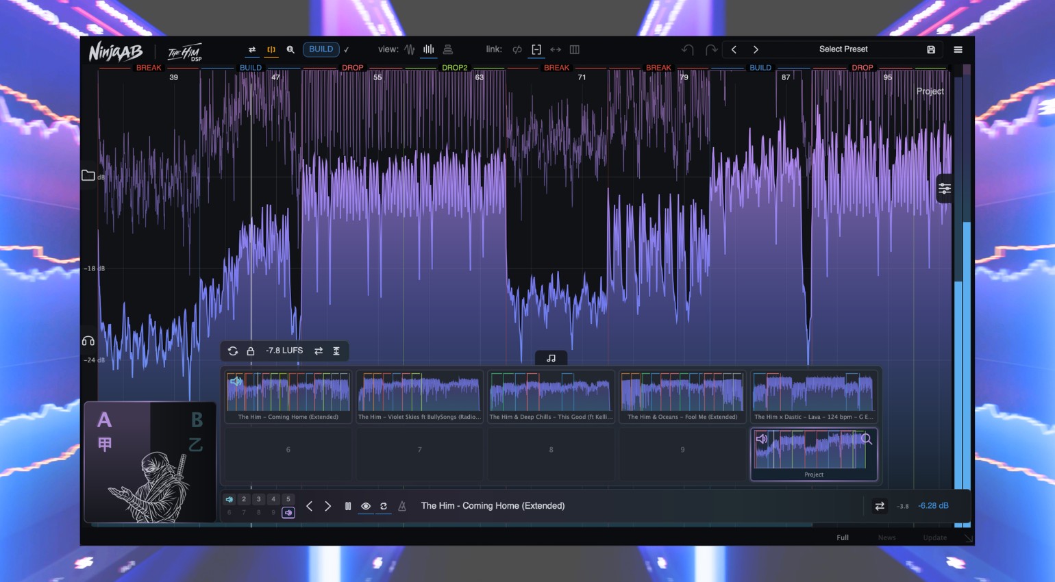Viewport: 1055px width, 582px height.
Task: Save preset using the disk icon
Action: tap(931, 49)
